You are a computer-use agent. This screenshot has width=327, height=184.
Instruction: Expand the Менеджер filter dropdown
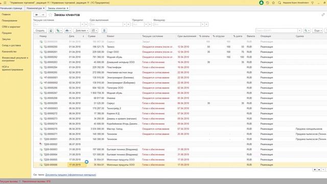(202, 25)
